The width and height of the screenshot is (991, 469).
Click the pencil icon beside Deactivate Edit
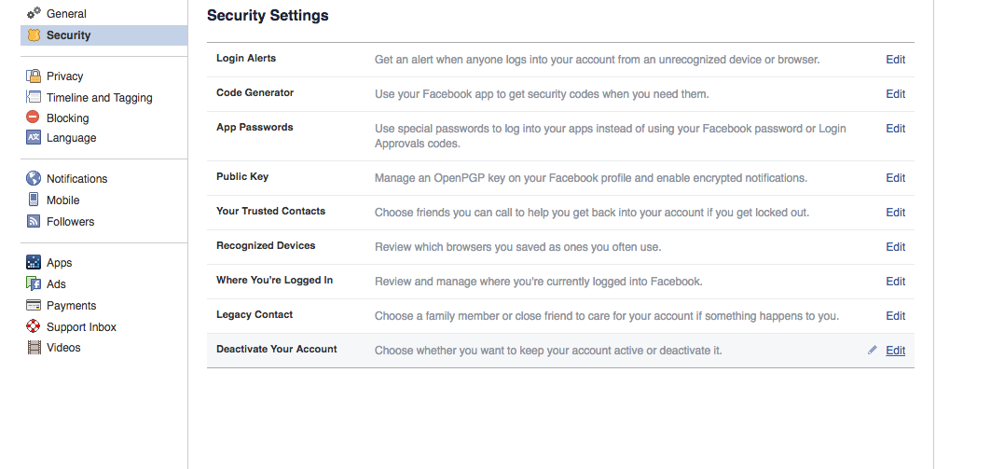[873, 350]
